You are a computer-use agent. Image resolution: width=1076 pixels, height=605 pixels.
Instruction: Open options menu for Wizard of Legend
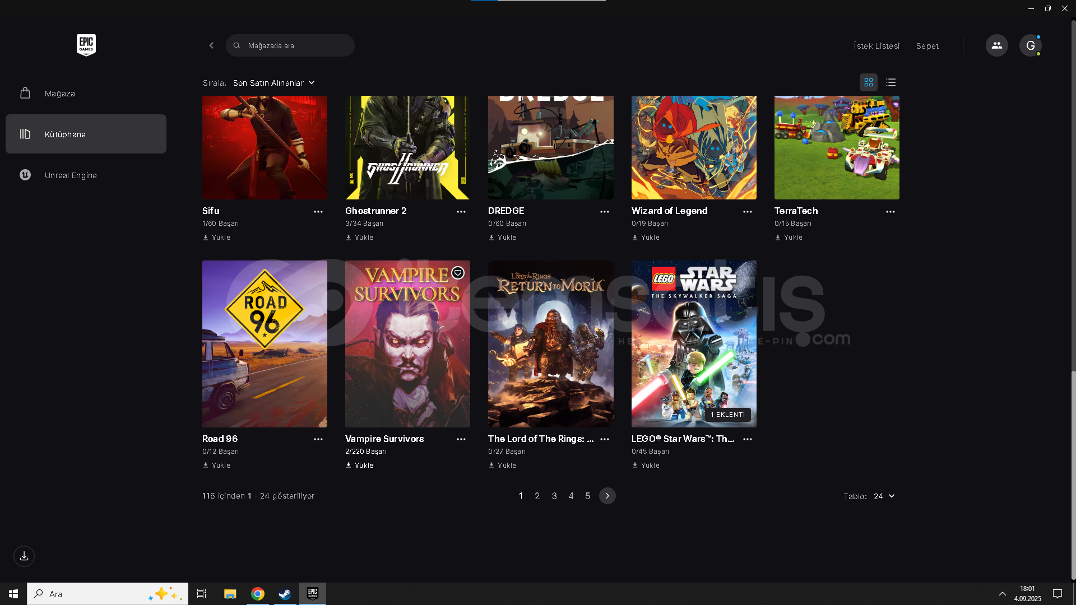click(x=748, y=212)
